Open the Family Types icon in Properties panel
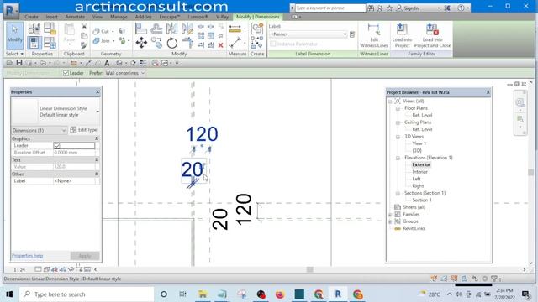538x302 pixels. point(50,43)
